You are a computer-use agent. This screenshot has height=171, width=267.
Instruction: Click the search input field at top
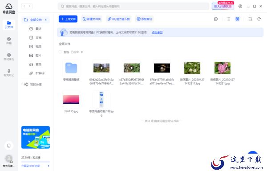pyautogui.click(x=133, y=6)
